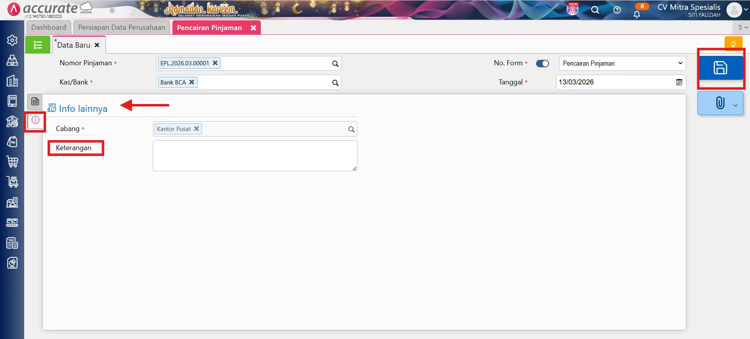Expand the attachment button dropdown arrow
The image size is (750, 339).
pyautogui.click(x=736, y=105)
